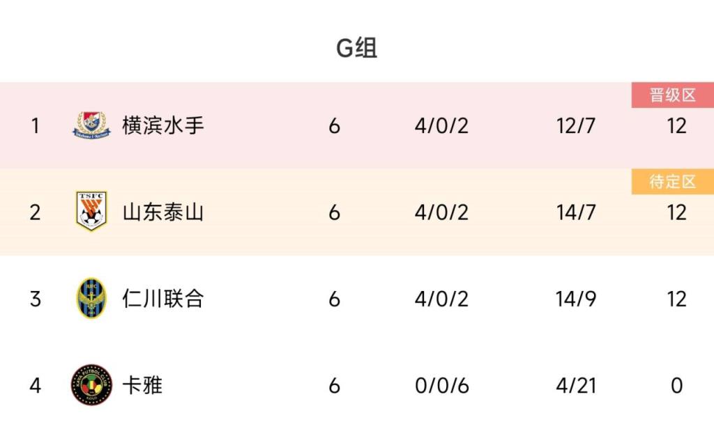Click rank number 1 in standings
Image resolution: width=714 pixels, height=438 pixels.
(x=35, y=126)
